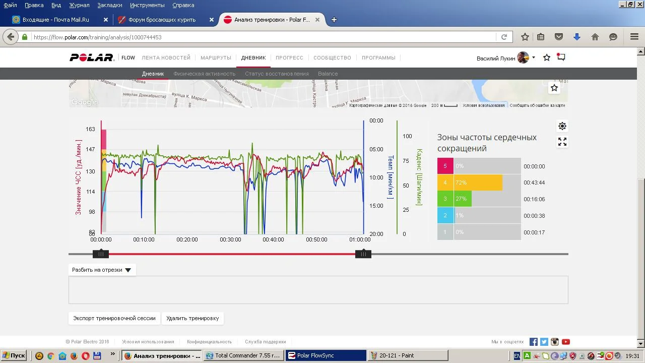The width and height of the screenshot is (645, 363).
Task: Expand the chart to fullscreen
Action: [562, 142]
